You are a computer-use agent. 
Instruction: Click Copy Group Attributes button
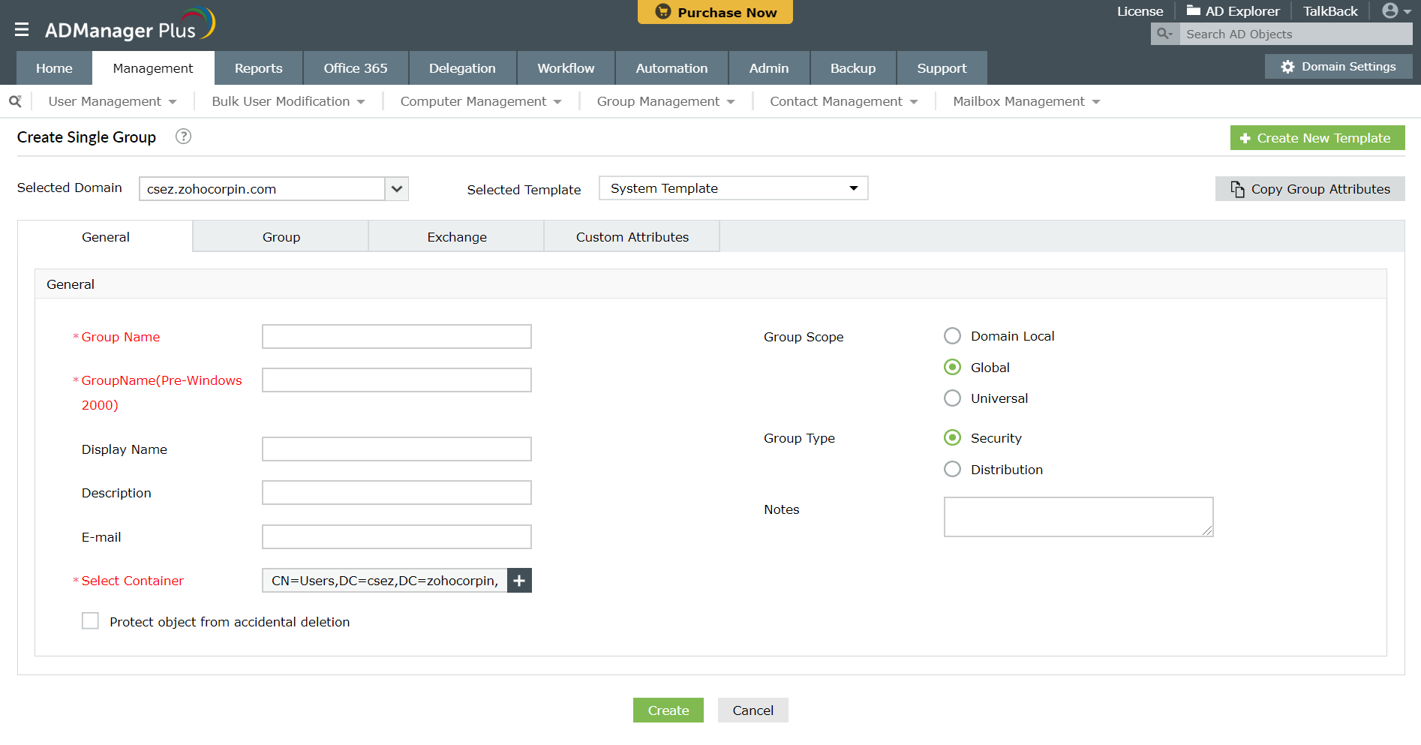pos(1310,189)
